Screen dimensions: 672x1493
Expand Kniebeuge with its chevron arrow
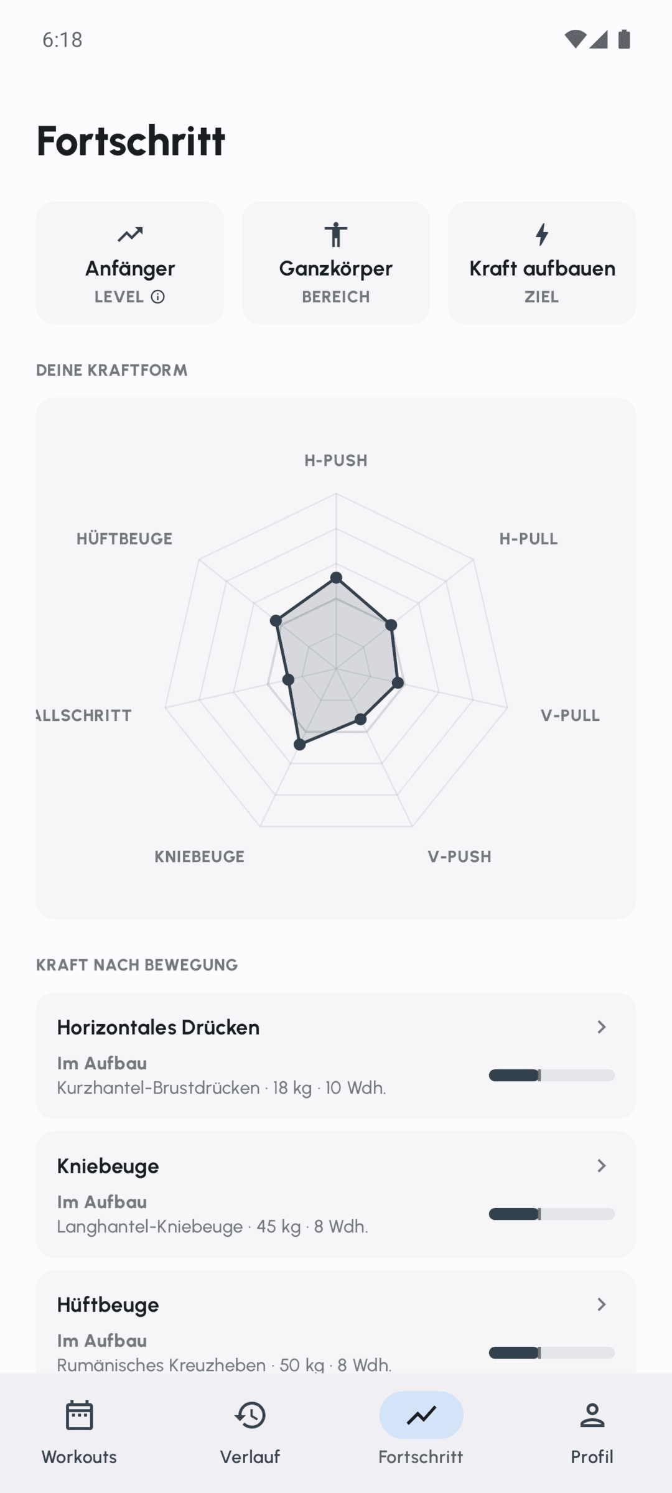click(x=601, y=1166)
